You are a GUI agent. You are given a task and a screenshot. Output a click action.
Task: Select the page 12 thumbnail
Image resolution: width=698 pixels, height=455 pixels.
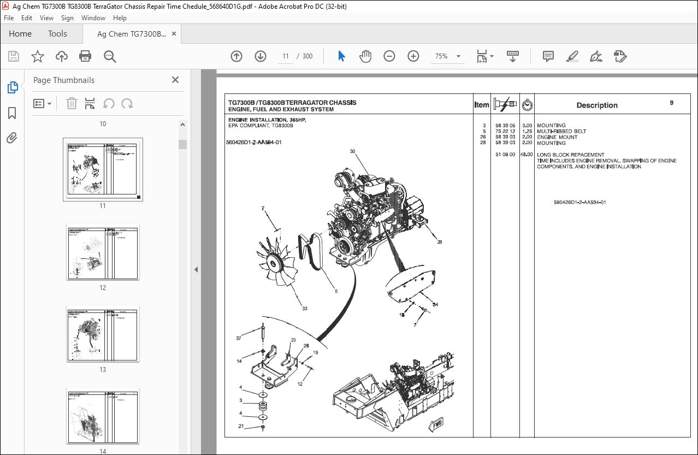click(x=103, y=251)
